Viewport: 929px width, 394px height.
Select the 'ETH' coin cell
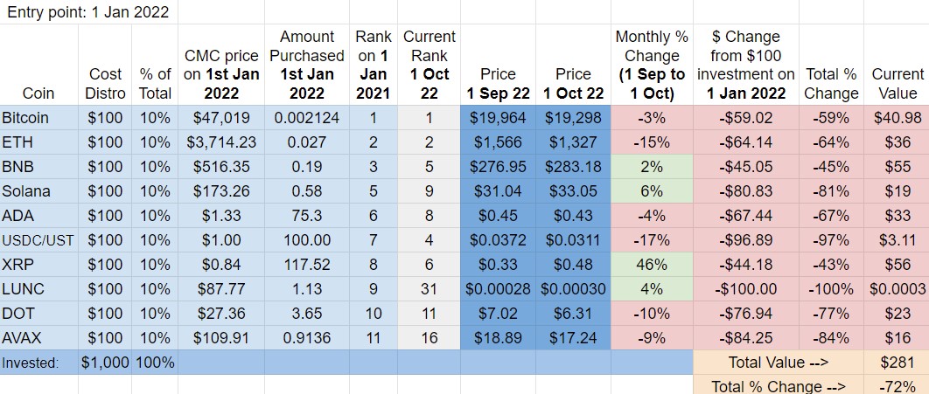click(39, 142)
